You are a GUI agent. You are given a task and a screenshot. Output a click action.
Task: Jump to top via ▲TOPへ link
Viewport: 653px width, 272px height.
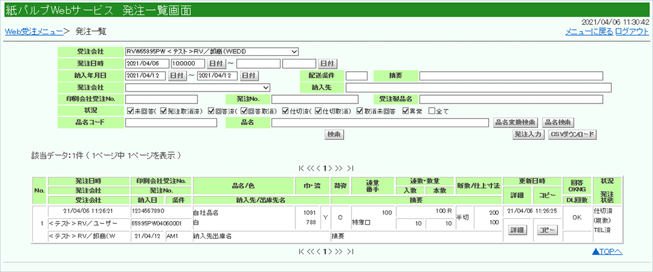(x=606, y=251)
